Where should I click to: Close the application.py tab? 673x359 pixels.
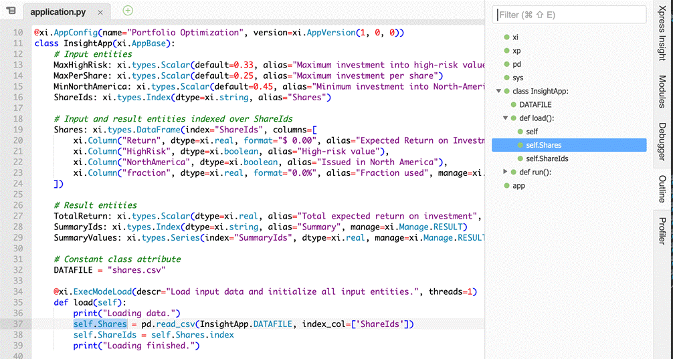tap(100, 13)
